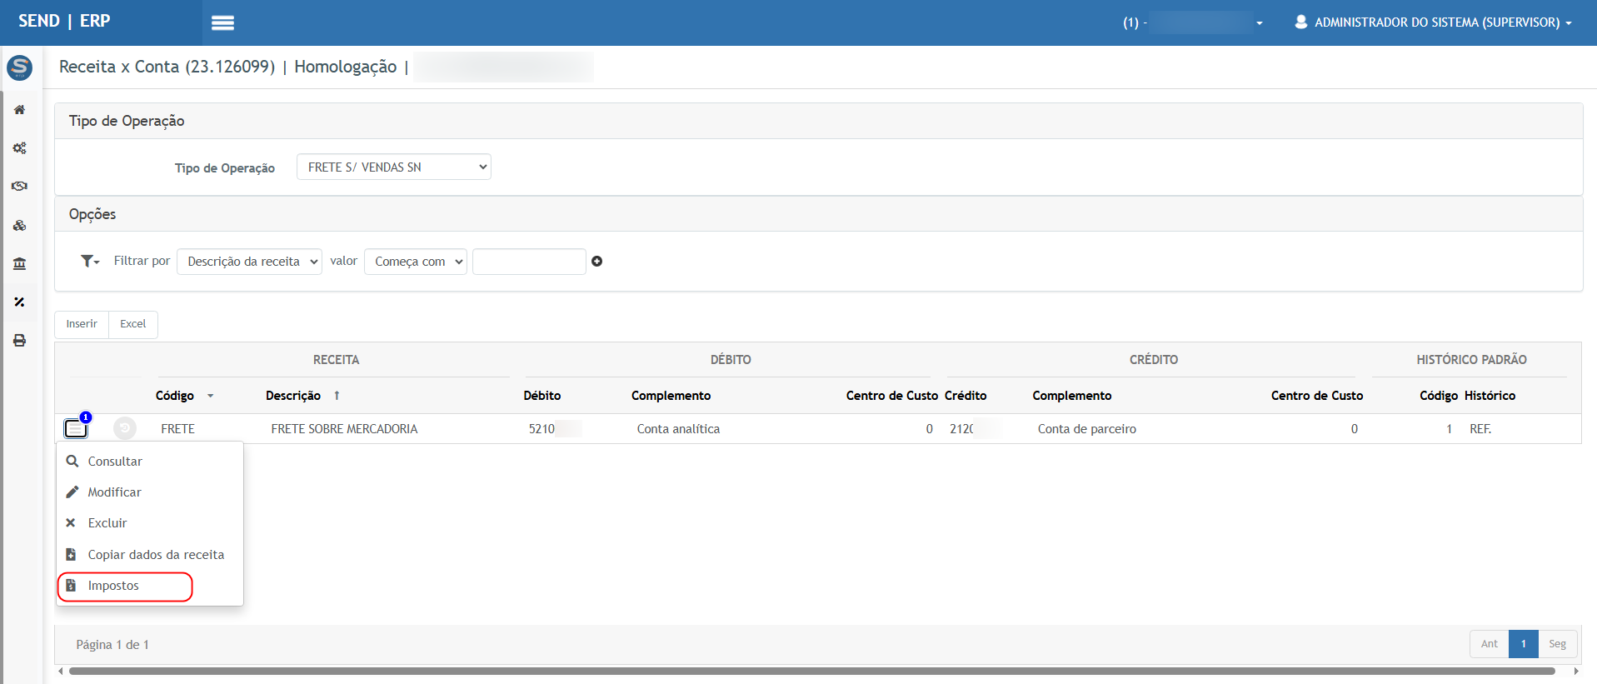
Task: Click the filter value text field
Action: click(529, 262)
